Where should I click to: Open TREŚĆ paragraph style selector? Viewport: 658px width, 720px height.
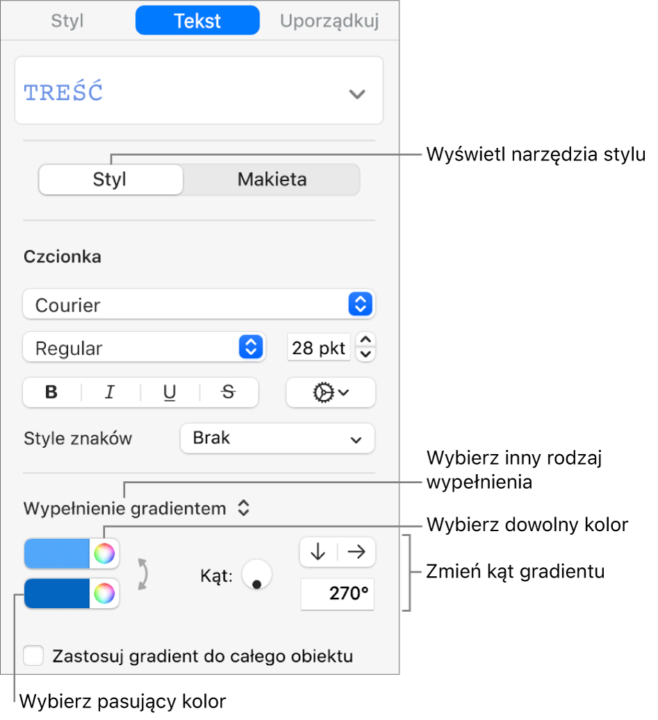199,91
